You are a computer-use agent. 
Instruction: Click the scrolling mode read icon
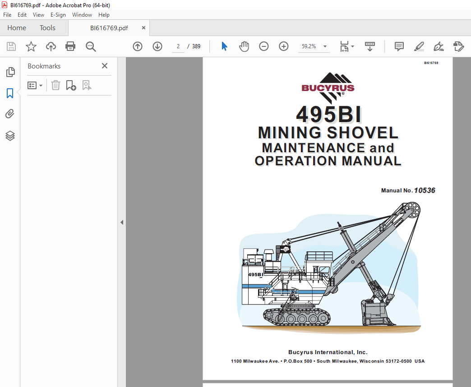coord(370,46)
